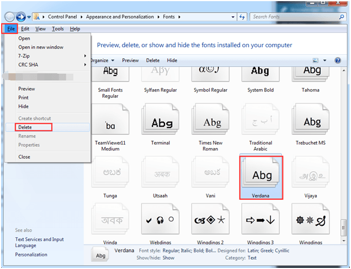Click the refresh icon next to address bar
The width and height of the screenshot is (351, 269).
coord(242,17)
